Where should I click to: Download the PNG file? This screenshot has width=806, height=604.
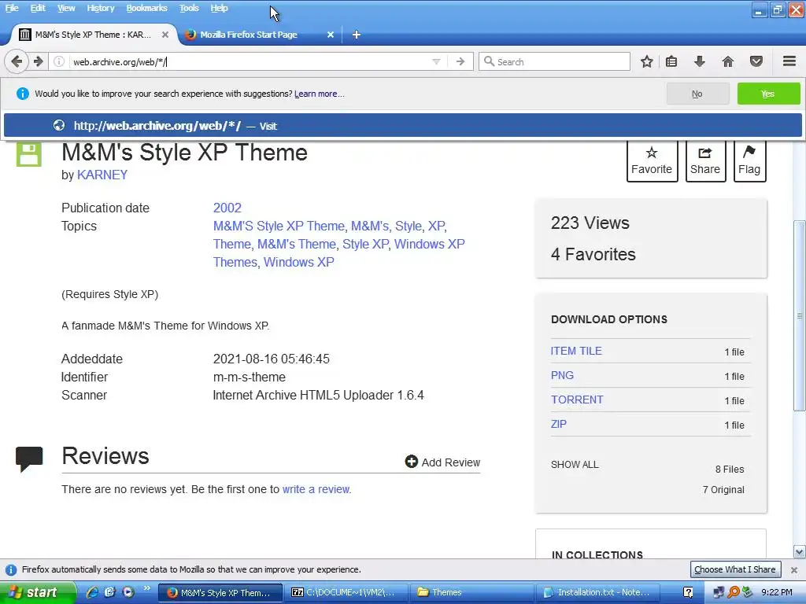[562, 375]
